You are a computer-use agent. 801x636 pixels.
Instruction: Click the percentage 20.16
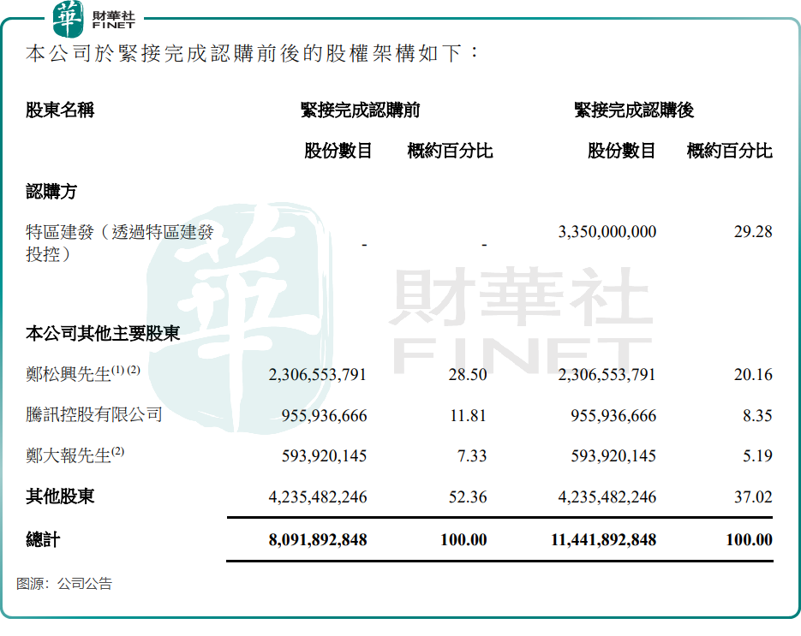click(753, 375)
